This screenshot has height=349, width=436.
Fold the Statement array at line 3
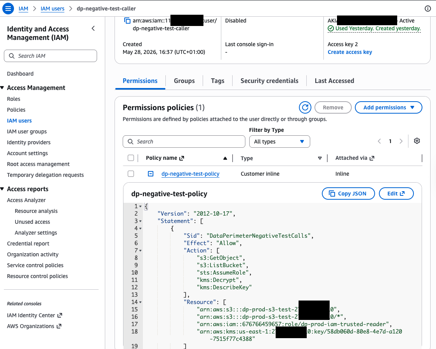click(x=141, y=221)
